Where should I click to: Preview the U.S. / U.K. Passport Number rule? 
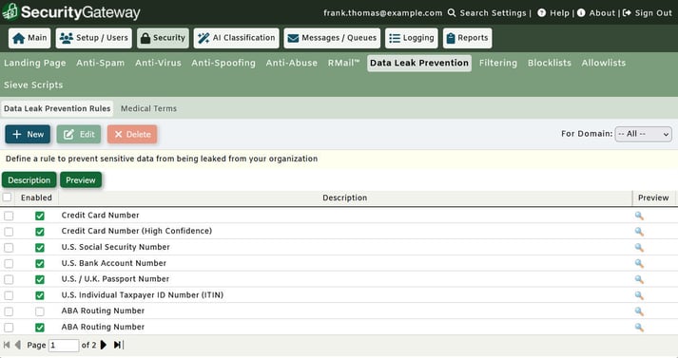click(639, 279)
